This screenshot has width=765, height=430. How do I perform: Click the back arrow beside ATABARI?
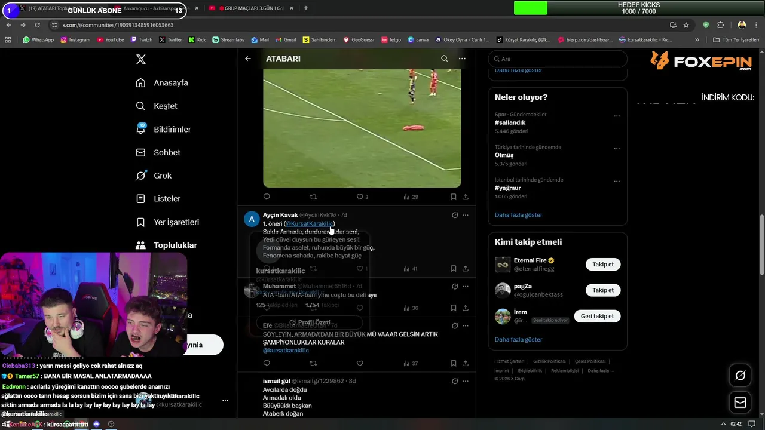click(248, 59)
